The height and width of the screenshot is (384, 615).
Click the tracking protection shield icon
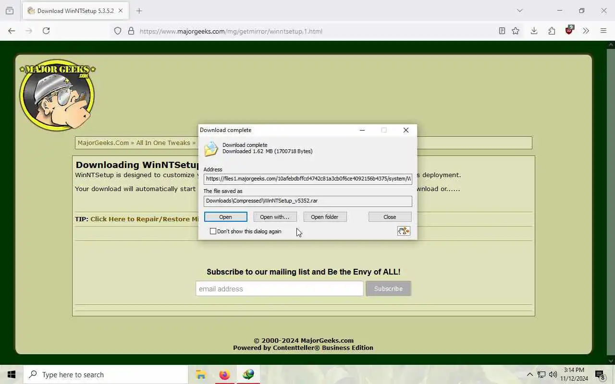click(x=118, y=31)
